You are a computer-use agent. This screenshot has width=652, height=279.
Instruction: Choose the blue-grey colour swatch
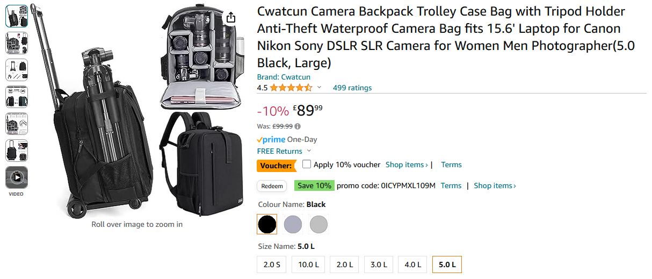[x=293, y=224]
